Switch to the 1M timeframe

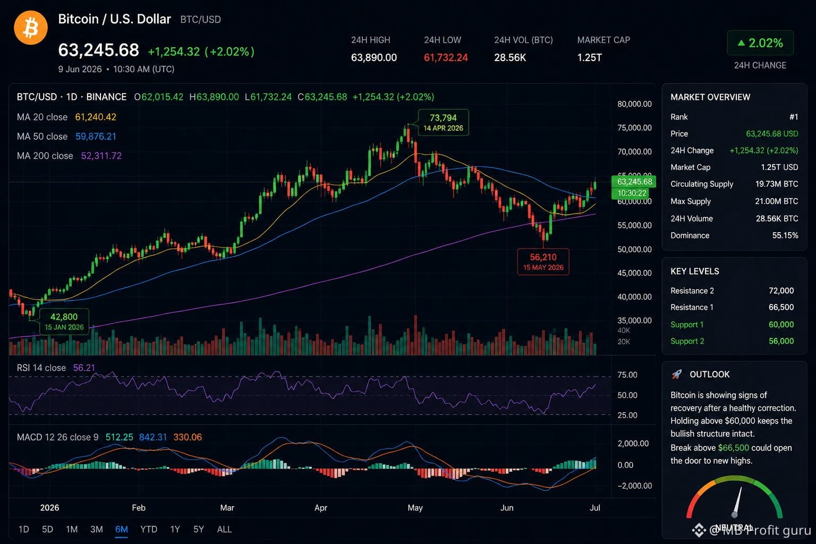click(72, 529)
